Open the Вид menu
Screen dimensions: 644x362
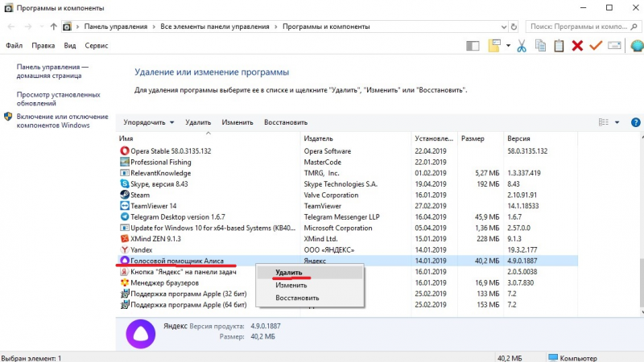[x=70, y=46]
